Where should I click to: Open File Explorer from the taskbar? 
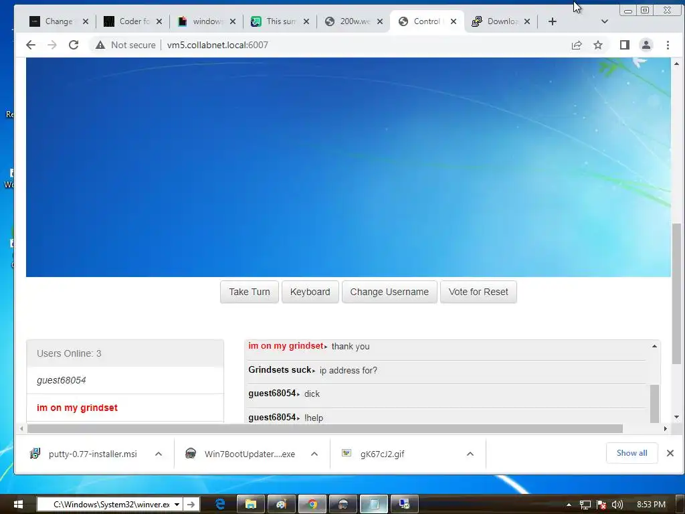[x=251, y=505]
